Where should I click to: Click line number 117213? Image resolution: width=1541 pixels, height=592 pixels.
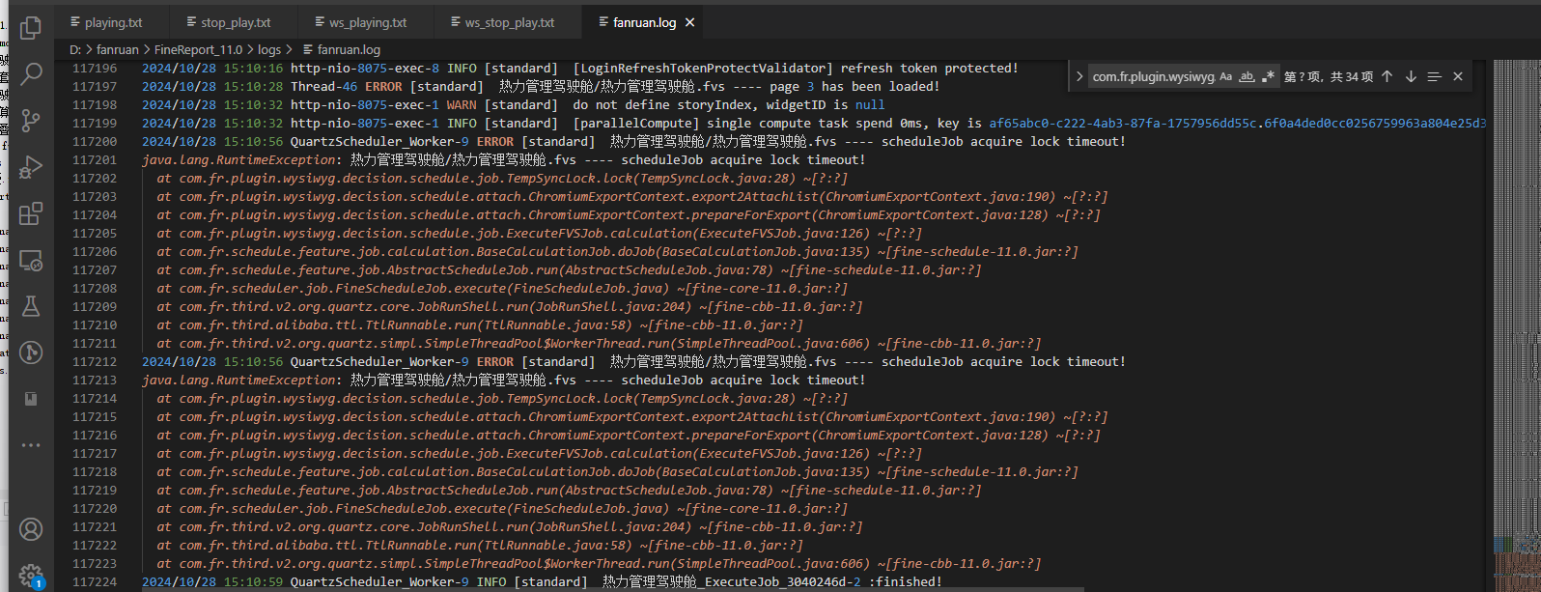[94, 381]
